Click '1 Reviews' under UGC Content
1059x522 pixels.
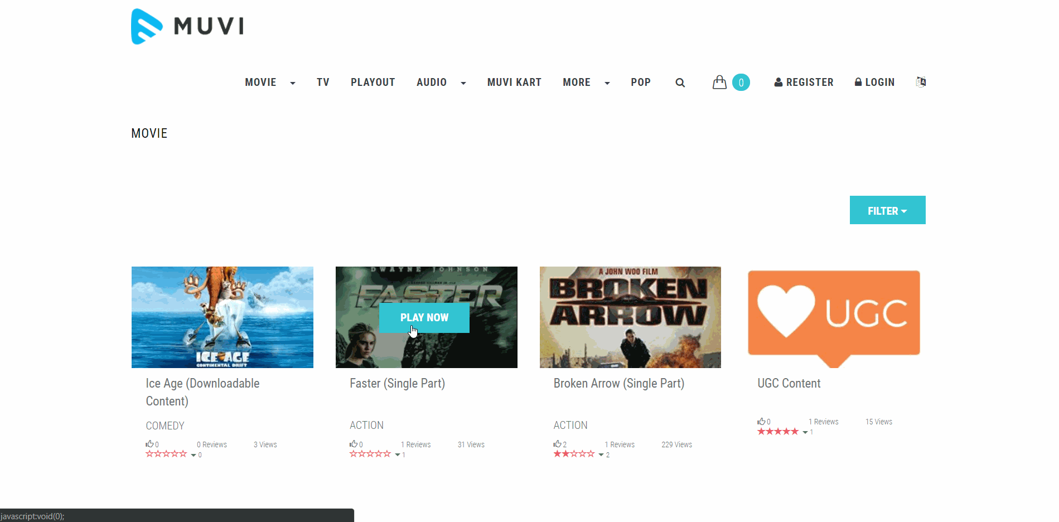click(x=824, y=422)
